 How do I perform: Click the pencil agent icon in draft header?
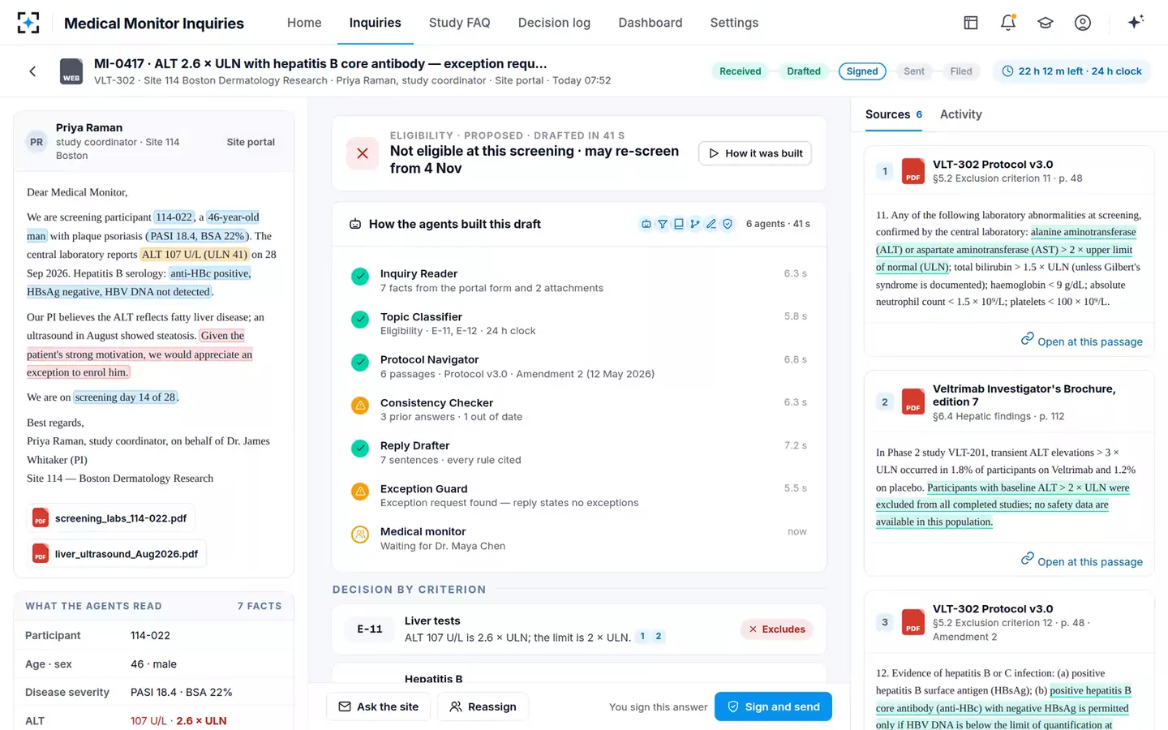[711, 224]
